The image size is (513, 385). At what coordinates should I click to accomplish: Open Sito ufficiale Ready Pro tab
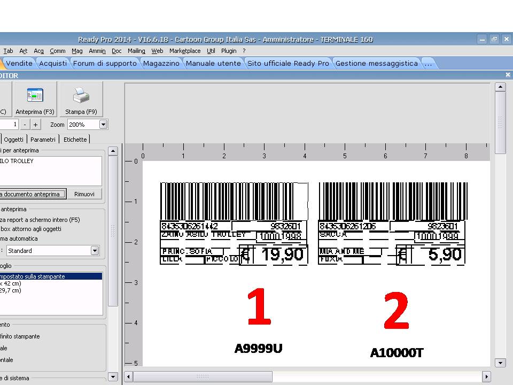pyautogui.click(x=288, y=64)
